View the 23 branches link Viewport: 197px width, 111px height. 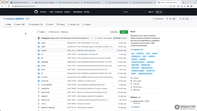click(54, 32)
